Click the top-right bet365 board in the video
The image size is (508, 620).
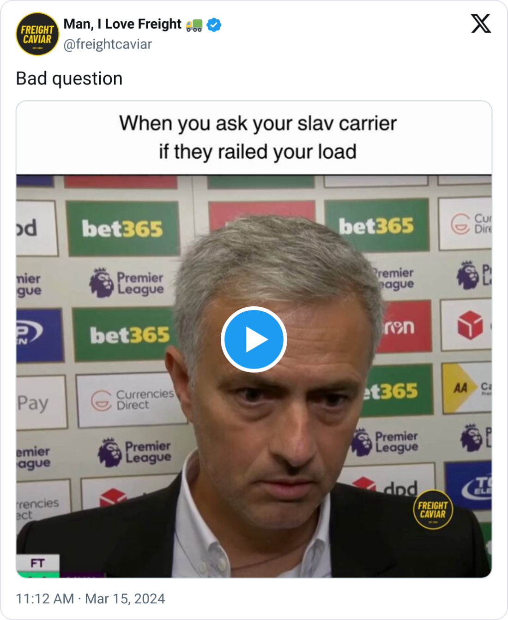coord(376,226)
